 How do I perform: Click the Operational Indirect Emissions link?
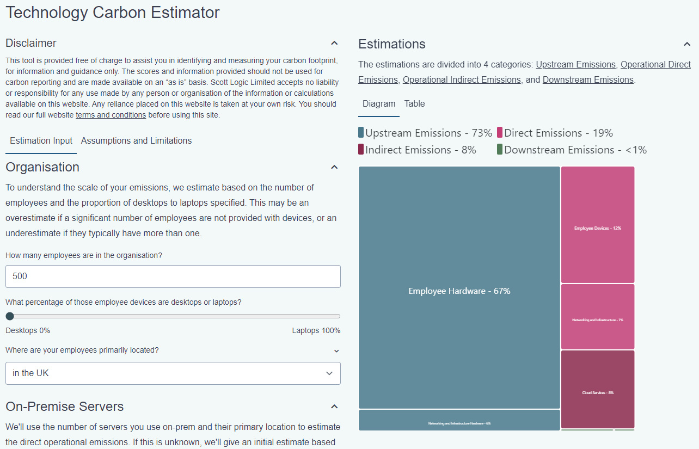(461, 79)
